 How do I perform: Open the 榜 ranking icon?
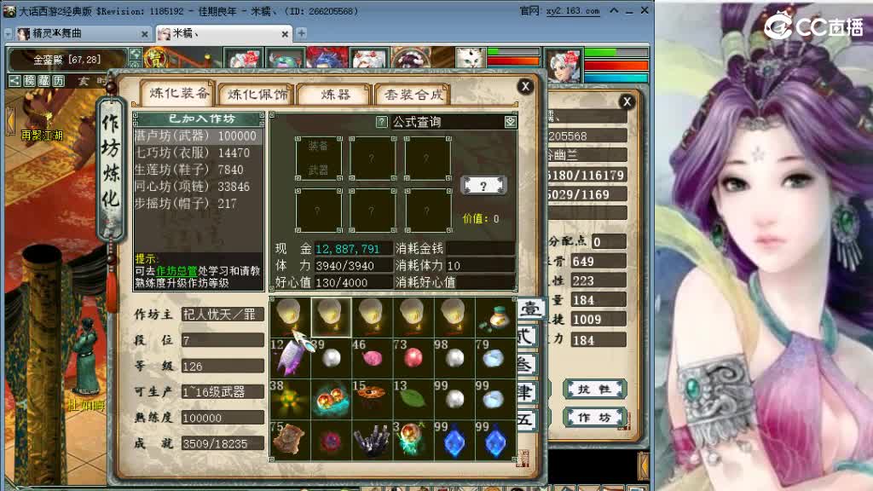(x=29, y=81)
